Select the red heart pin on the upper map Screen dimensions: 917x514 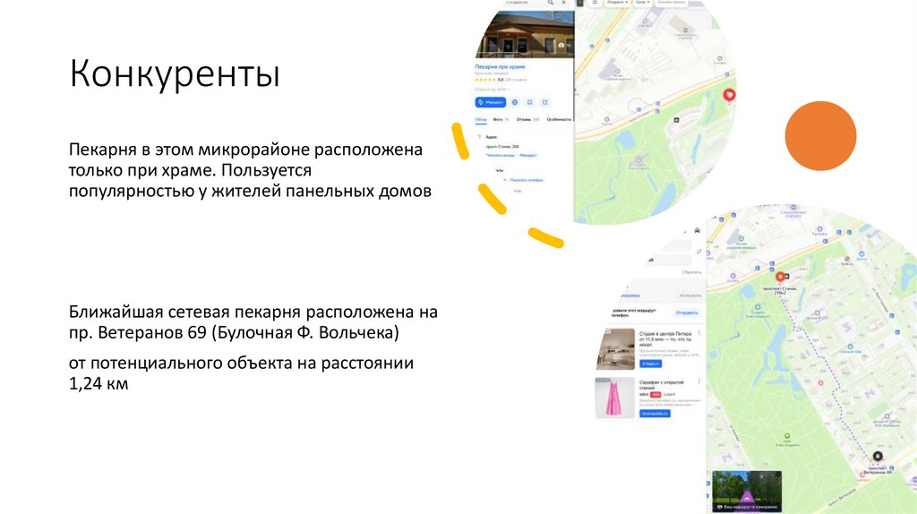click(729, 95)
